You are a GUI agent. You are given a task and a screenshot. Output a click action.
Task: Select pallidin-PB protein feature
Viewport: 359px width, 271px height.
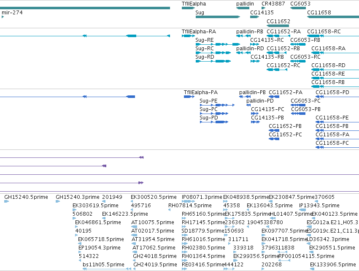(245, 97)
